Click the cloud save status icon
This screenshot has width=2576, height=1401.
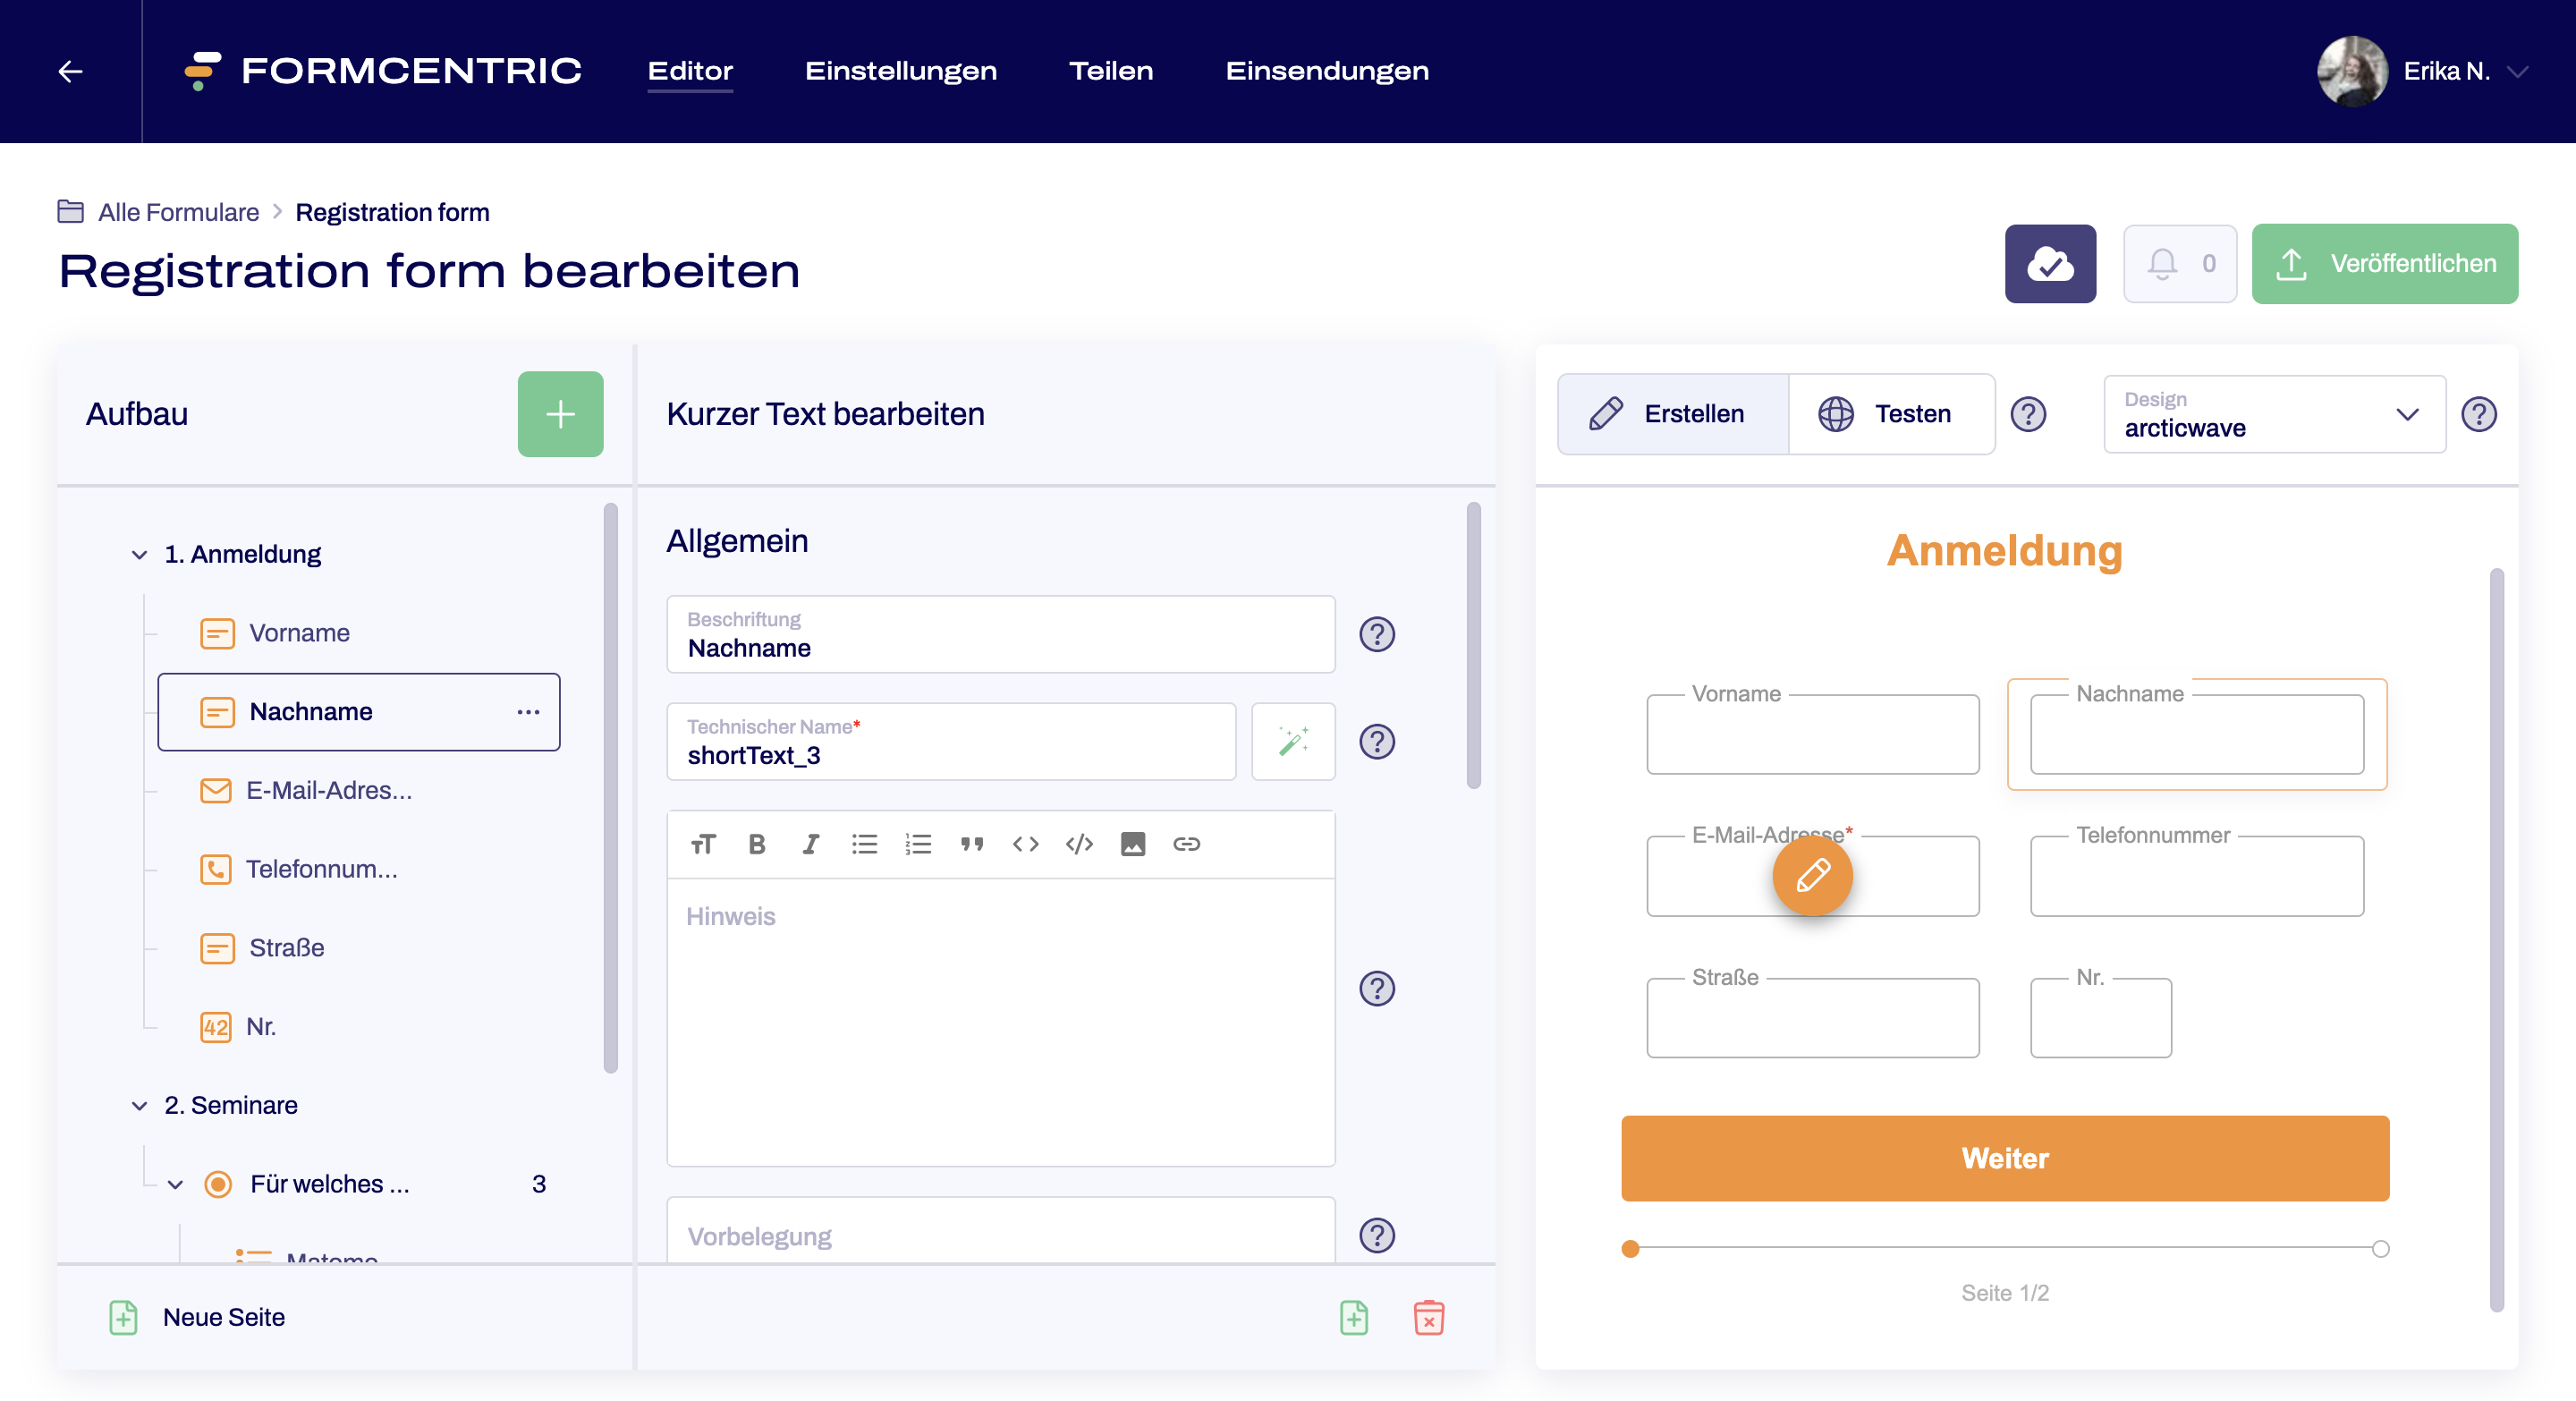tap(2049, 264)
